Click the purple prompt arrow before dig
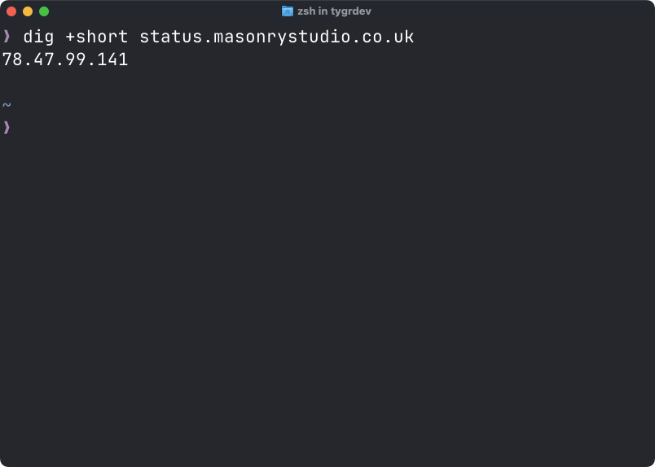Screen dimensions: 655x467 pyautogui.click(x=7, y=37)
